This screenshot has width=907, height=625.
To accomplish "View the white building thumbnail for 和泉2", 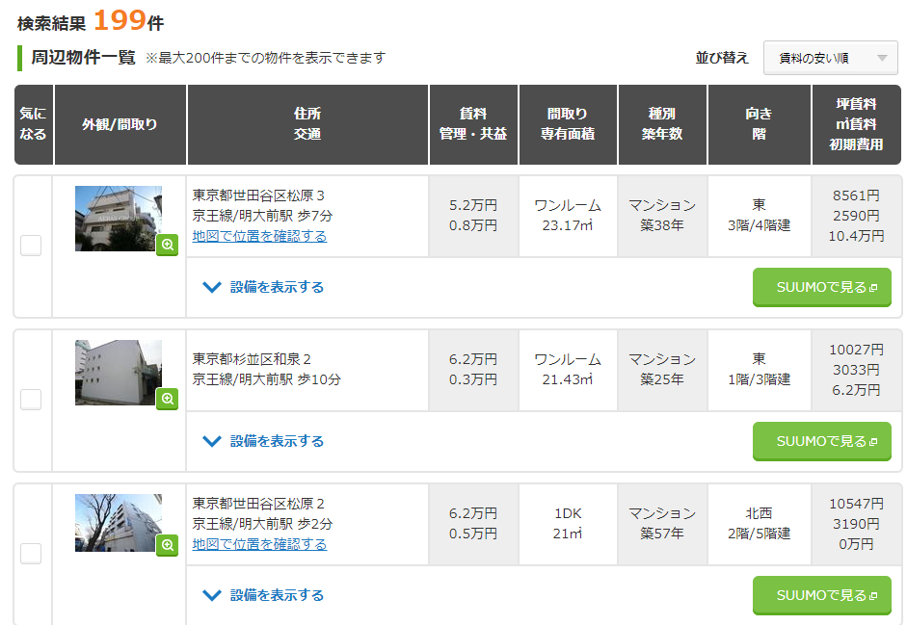I will (x=119, y=373).
